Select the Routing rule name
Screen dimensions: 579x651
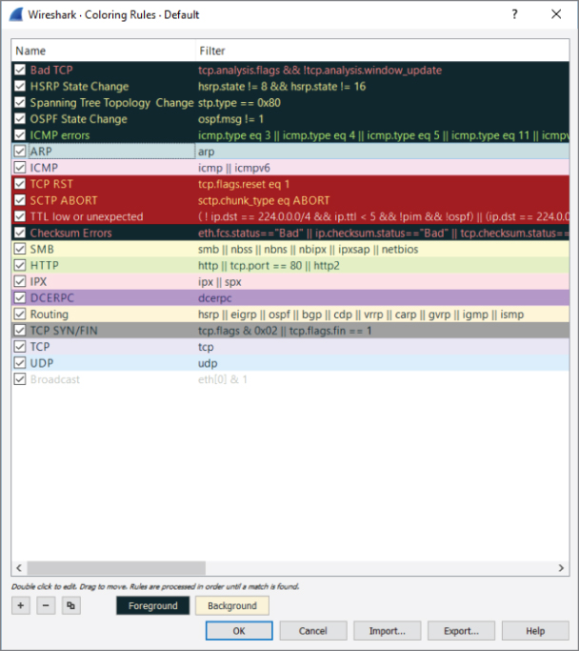tap(49, 315)
